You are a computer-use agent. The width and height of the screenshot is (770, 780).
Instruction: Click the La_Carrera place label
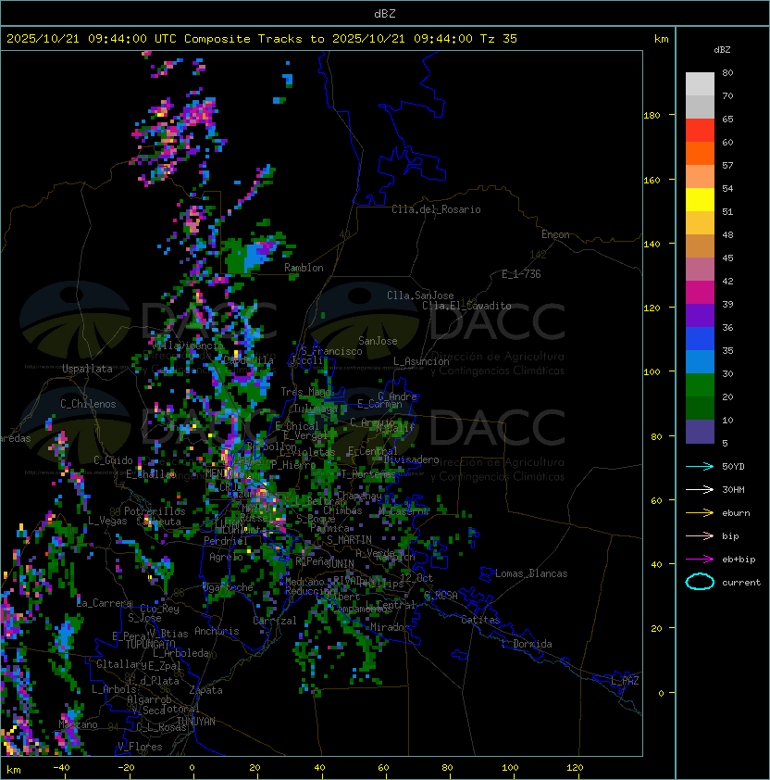coord(105,603)
